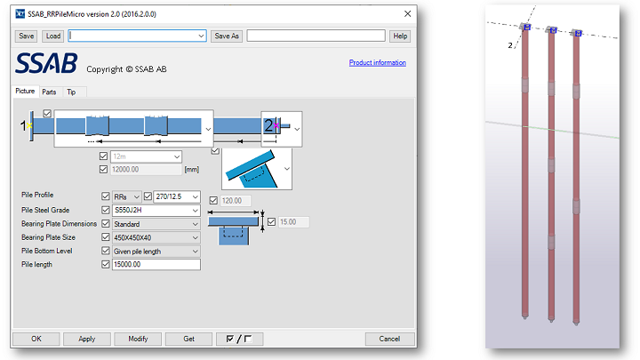Switch to the Picture tab
The image size is (640, 360).
(x=25, y=91)
